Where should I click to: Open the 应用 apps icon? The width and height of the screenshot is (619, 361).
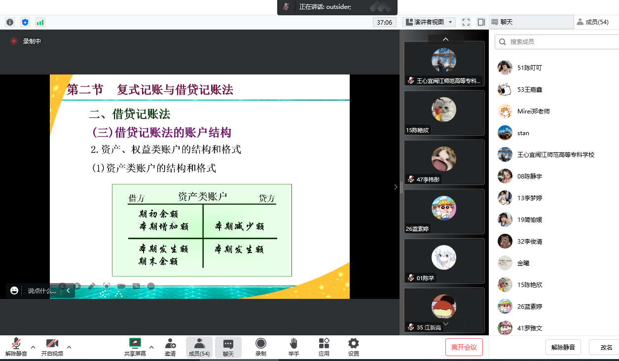click(x=324, y=347)
